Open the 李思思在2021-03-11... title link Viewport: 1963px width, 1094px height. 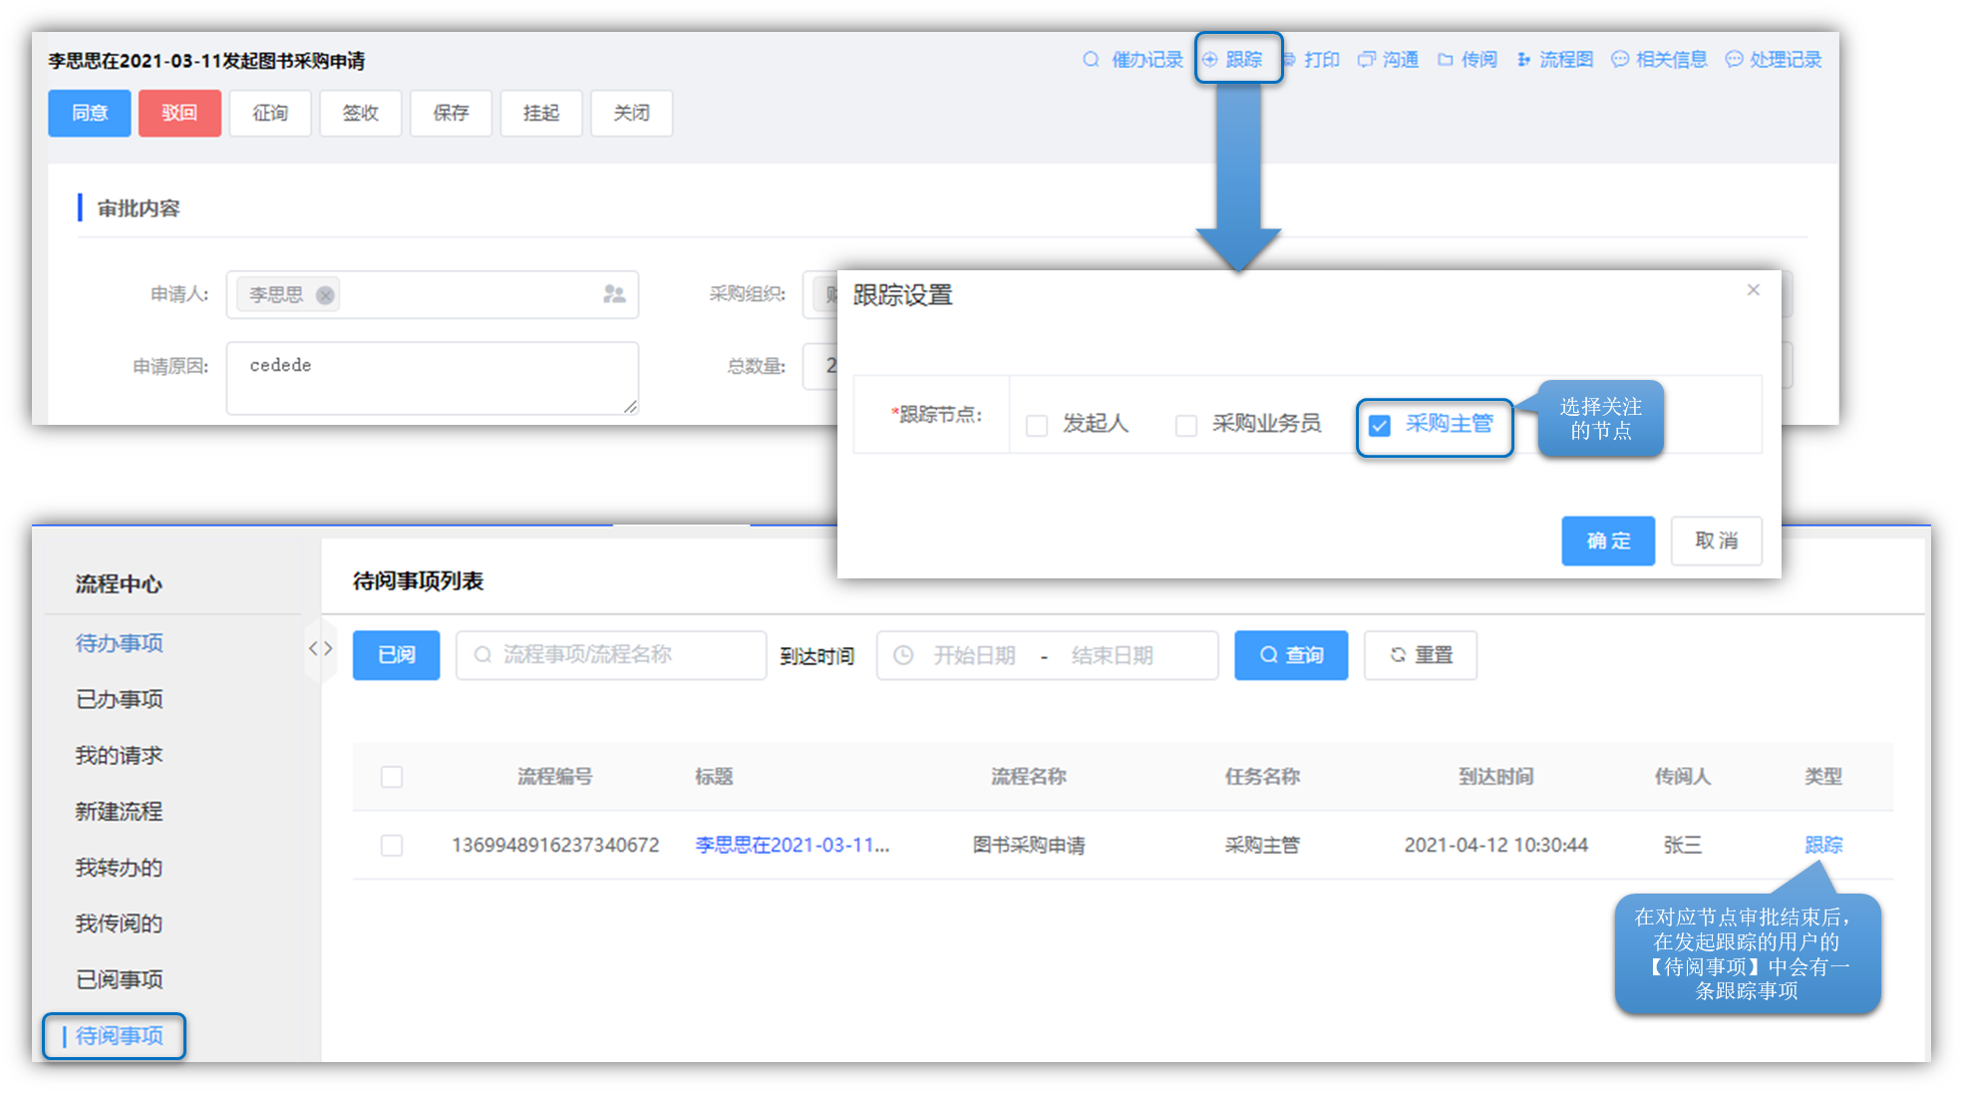792,845
